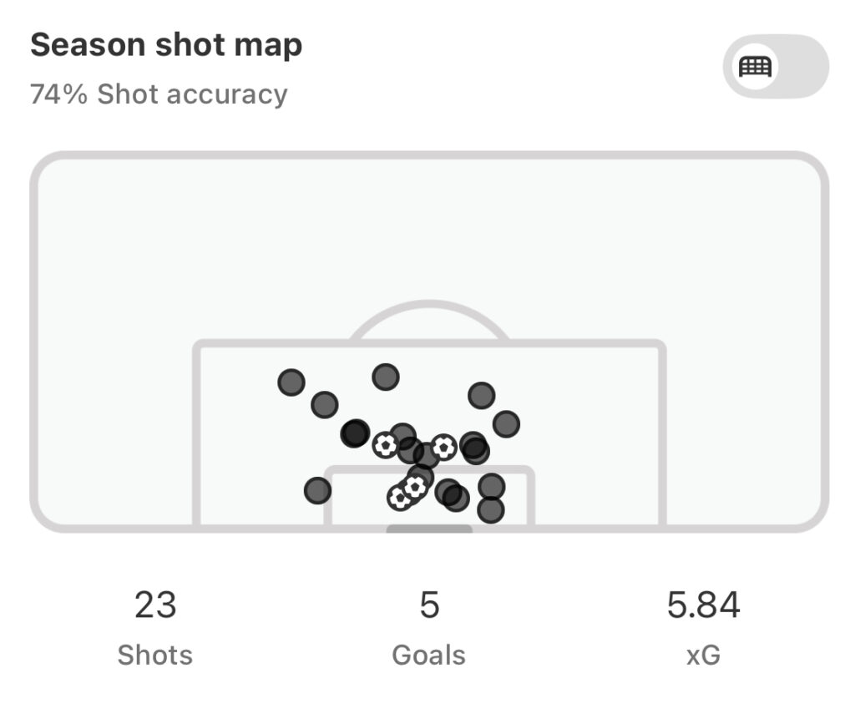Select the lone shot dot left of the six-yard box
855x714 pixels.
pos(317,490)
